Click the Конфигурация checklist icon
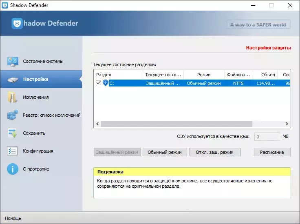 (x=12, y=151)
